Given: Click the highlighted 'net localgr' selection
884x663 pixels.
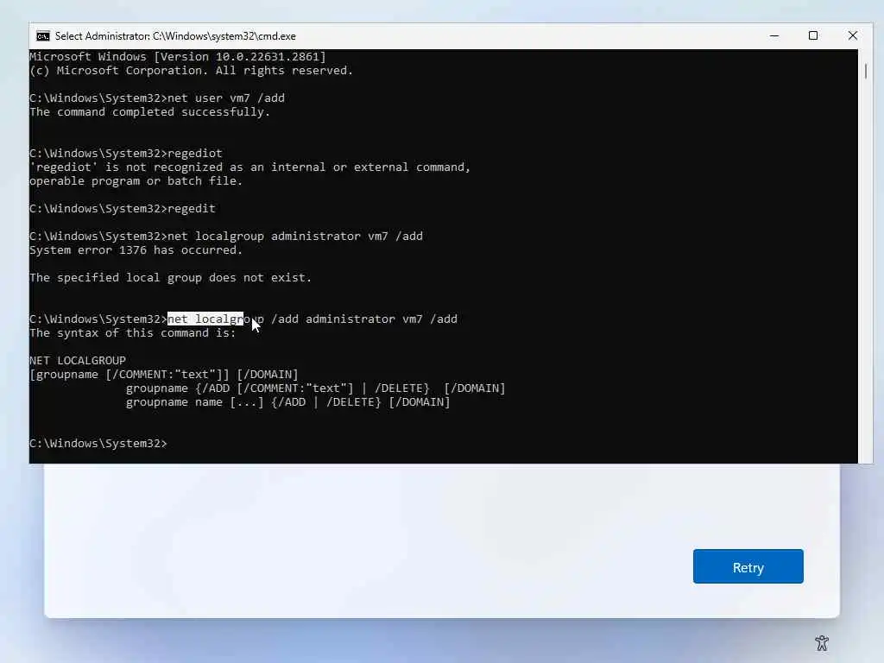Looking at the screenshot, I should (x=205, y=319).
